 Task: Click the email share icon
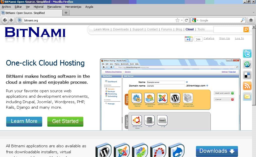click(247, 96)
